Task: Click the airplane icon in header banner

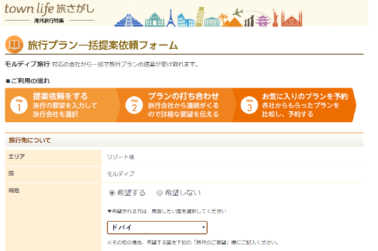Action: coord(238,12)
